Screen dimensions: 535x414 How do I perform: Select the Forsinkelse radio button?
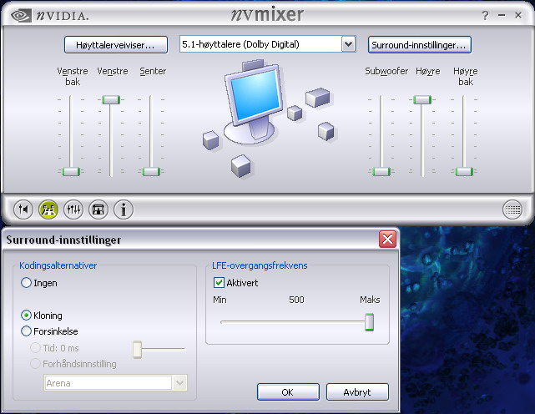point(26,331)
